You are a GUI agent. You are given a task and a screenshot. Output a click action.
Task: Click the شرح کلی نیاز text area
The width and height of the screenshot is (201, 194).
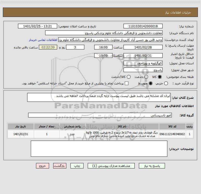pos(99,97)
